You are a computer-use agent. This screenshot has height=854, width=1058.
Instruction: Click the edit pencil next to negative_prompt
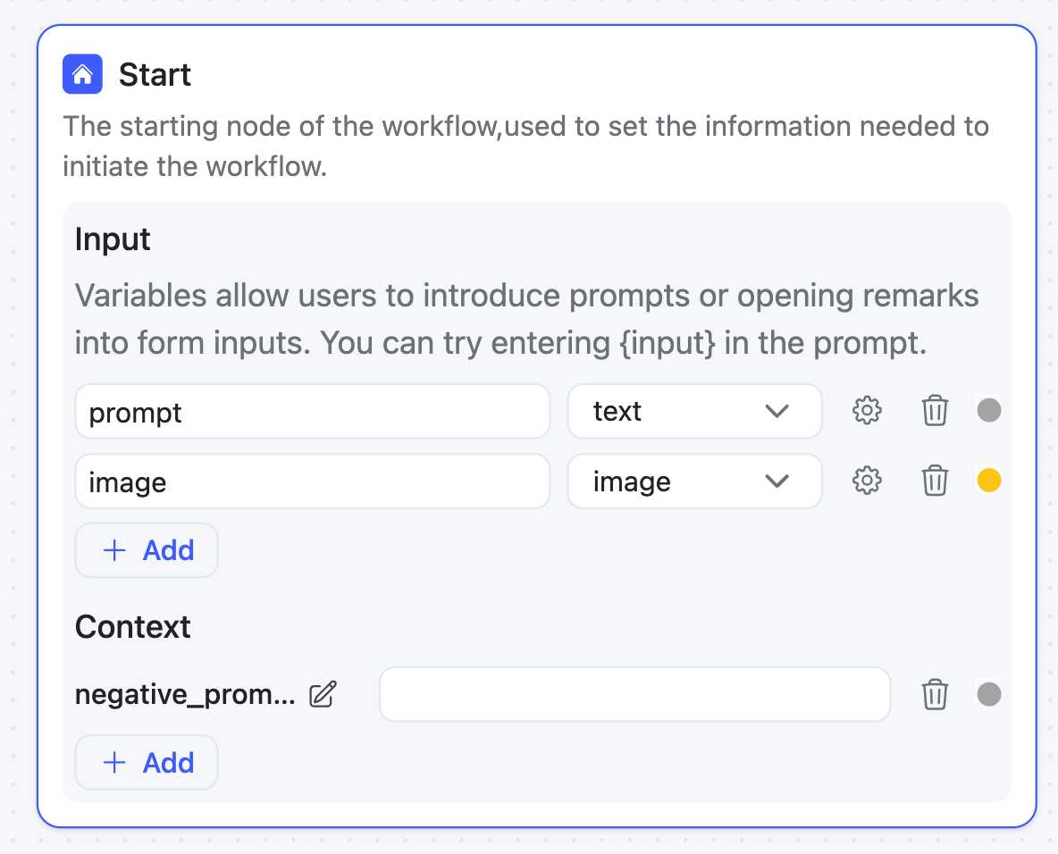[x=323, y=694]
